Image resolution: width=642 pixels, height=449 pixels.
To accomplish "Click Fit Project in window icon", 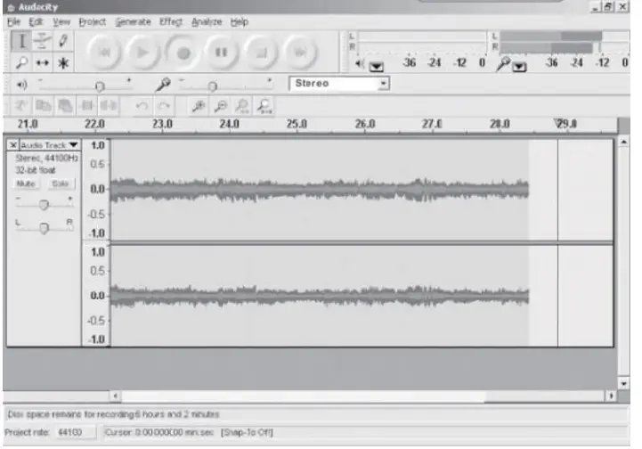I will point(264,106).
